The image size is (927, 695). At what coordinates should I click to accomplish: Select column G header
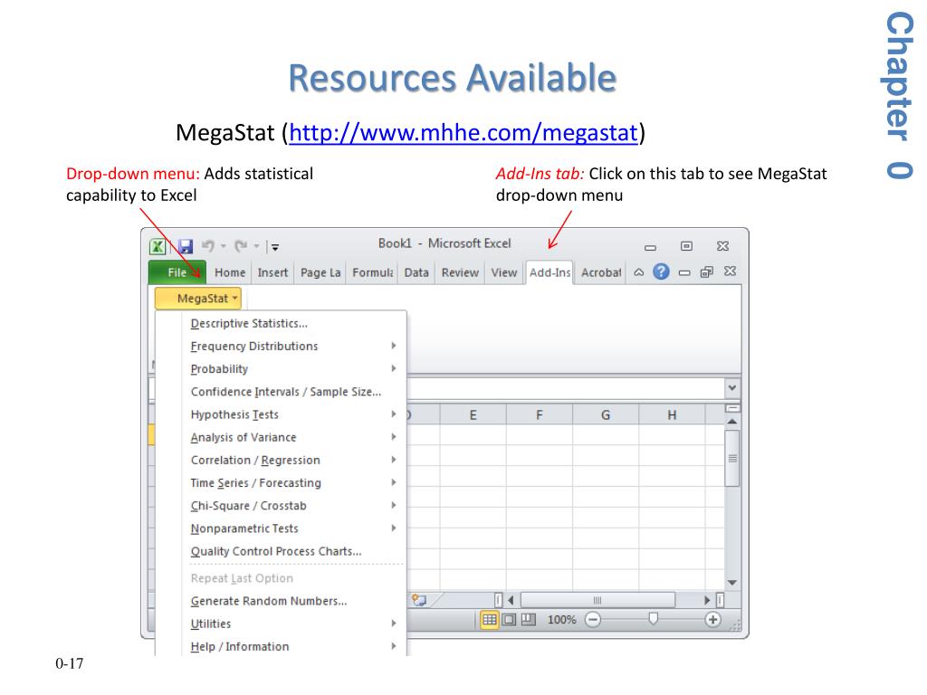606,414
